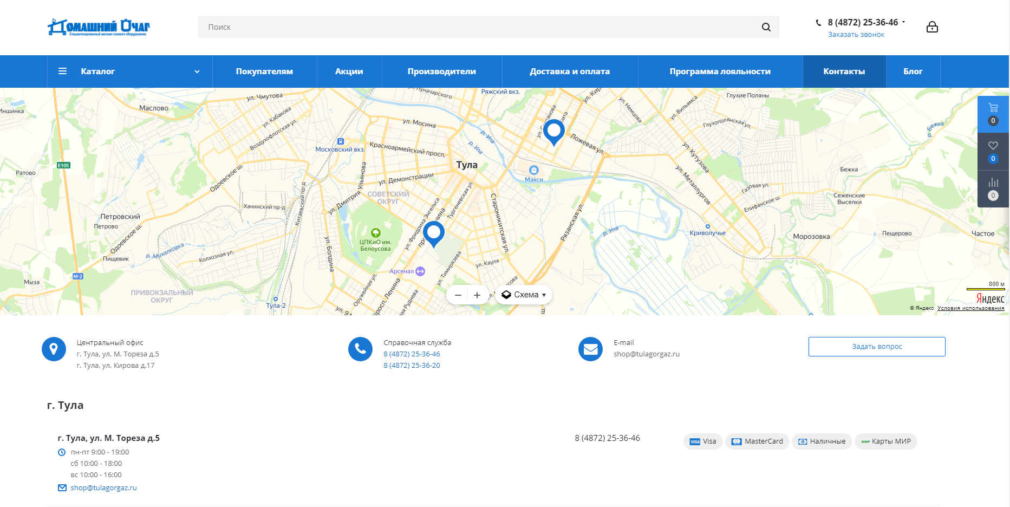The image size is (1010, 507).
Task: Open the shopping cart side icon
Action: [993, 108]
